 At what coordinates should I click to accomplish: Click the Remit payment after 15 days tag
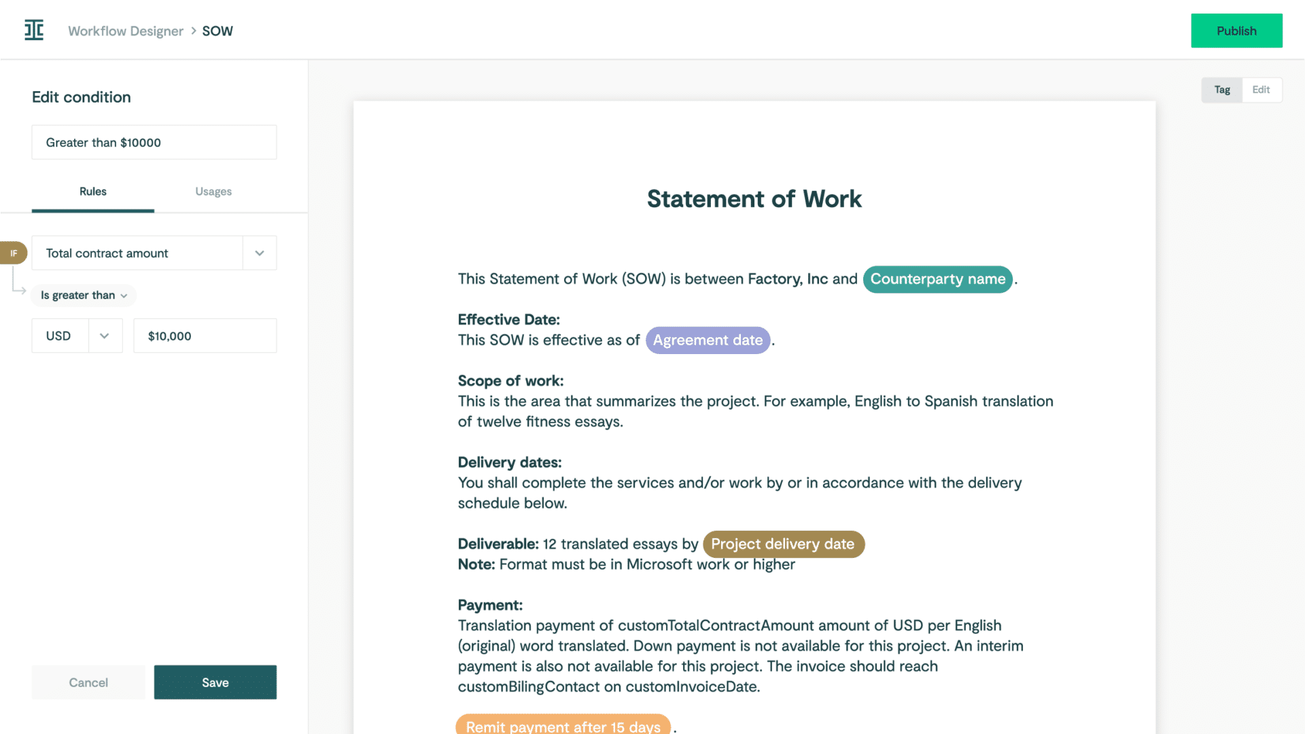point(563,727)
